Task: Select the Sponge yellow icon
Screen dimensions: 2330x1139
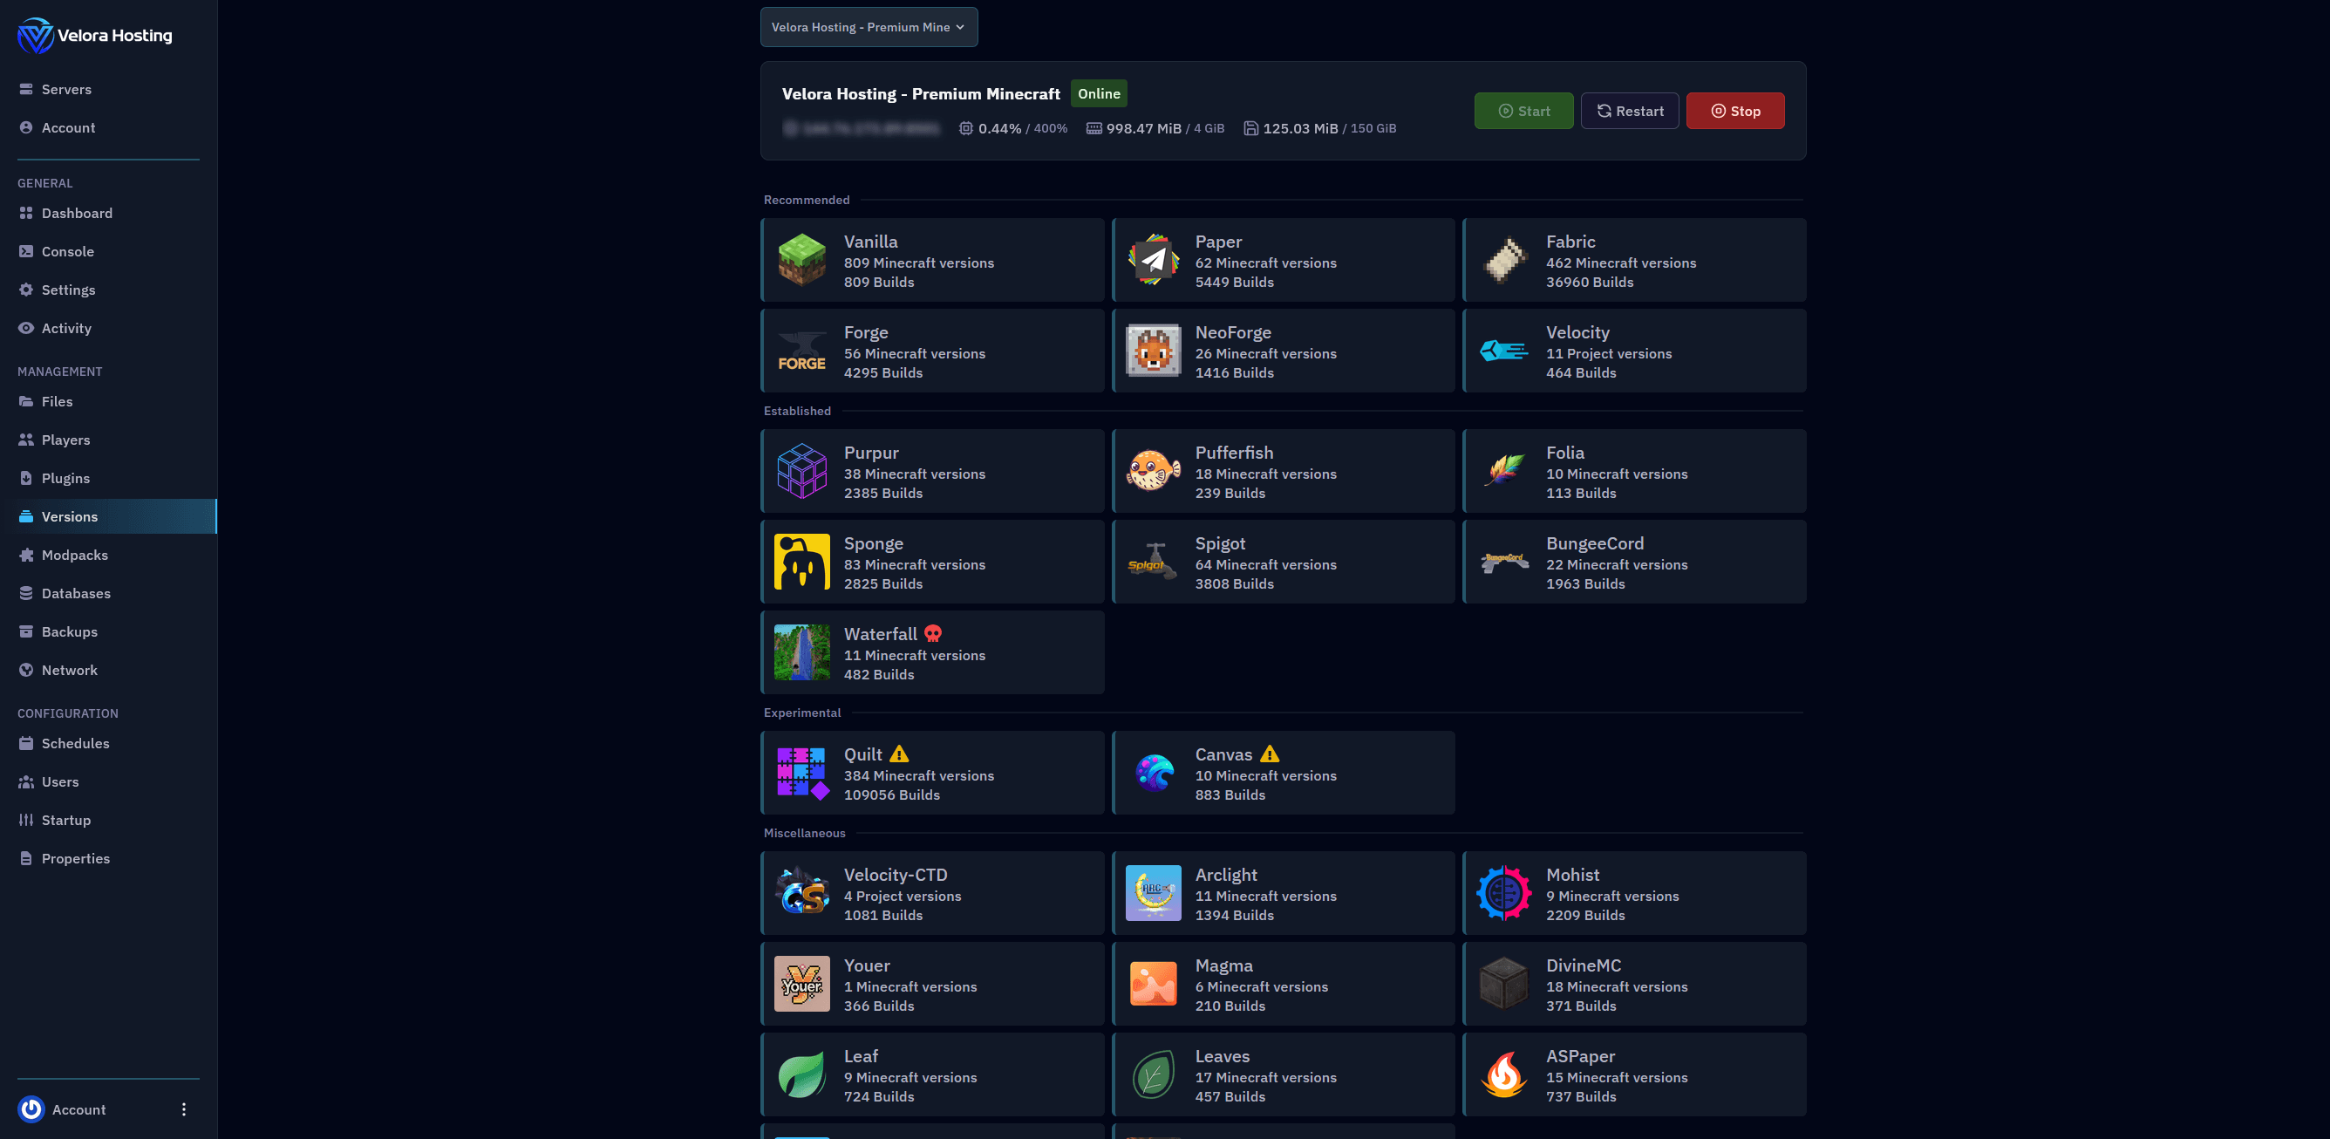Action: 801,561
